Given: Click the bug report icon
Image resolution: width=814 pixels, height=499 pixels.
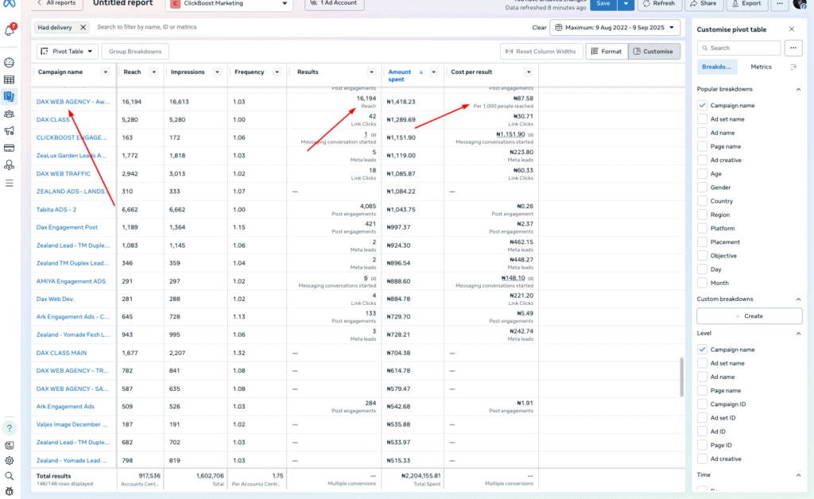Looking at the screenshot, I should tap(10, 490).
